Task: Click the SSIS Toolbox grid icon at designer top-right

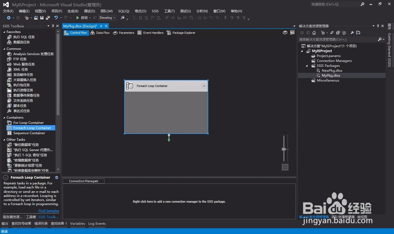Action: (x=292, y=33)
